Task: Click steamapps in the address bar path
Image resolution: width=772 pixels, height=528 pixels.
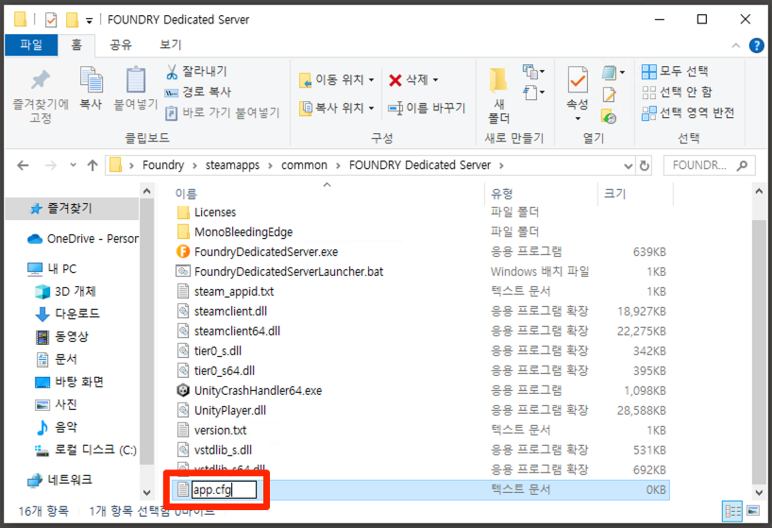Action: (x=232, y=165)
